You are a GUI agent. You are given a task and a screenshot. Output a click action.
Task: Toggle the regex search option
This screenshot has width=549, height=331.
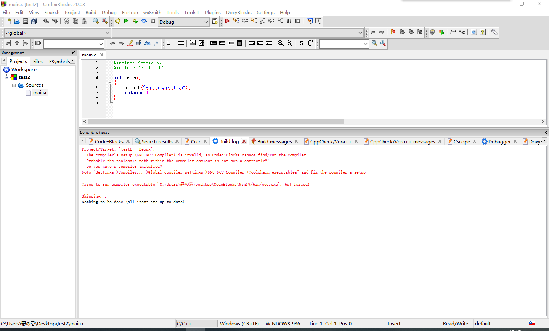[156, 43]
